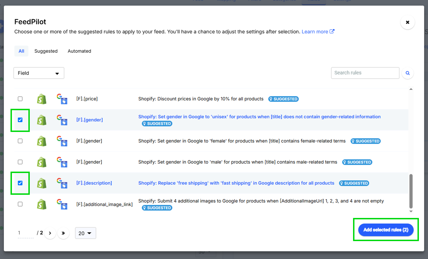The image size is (428, 259).
Task: Switch to the Suggested tab
Action: (x=46, y=51)
